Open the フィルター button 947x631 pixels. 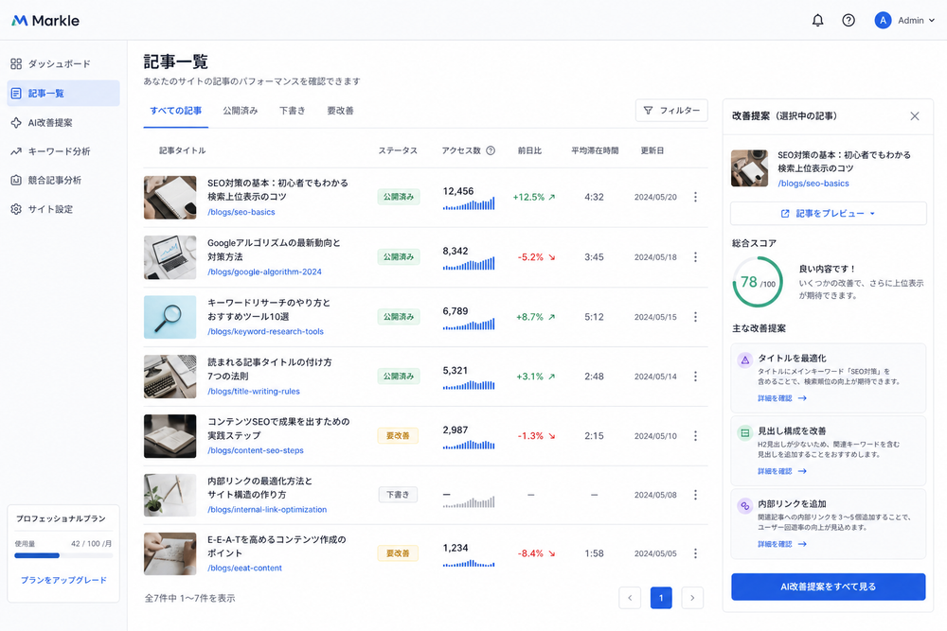click(671, 111)
